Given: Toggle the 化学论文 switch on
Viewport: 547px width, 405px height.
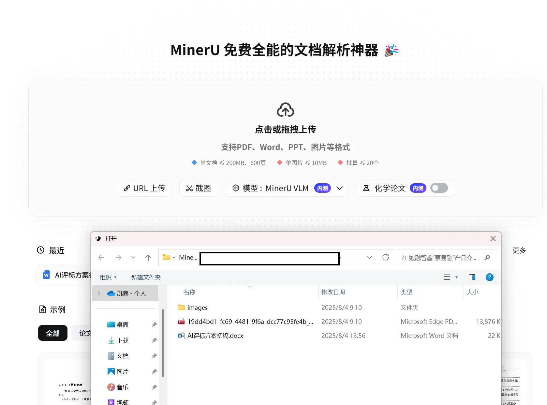Looking at the screenshot, I should point(439,188).
